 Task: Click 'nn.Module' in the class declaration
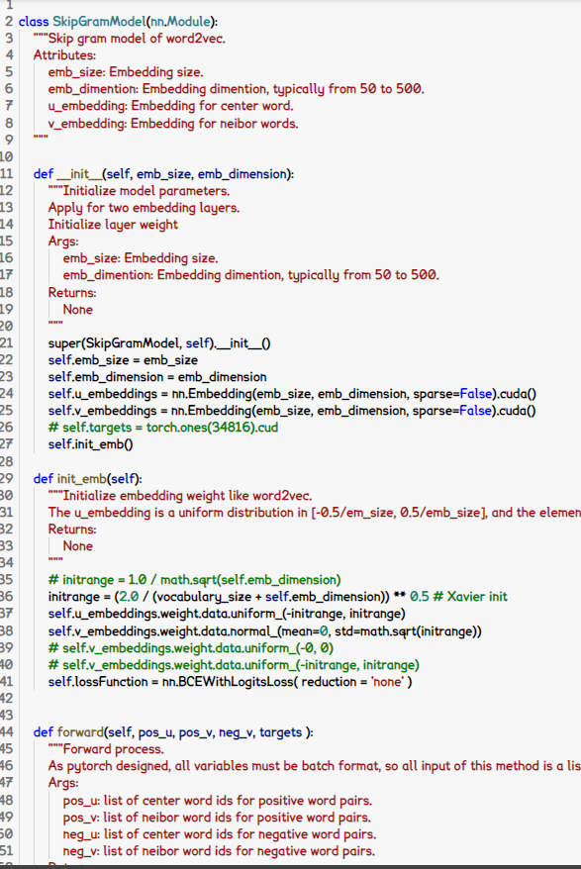click(180, 22)
